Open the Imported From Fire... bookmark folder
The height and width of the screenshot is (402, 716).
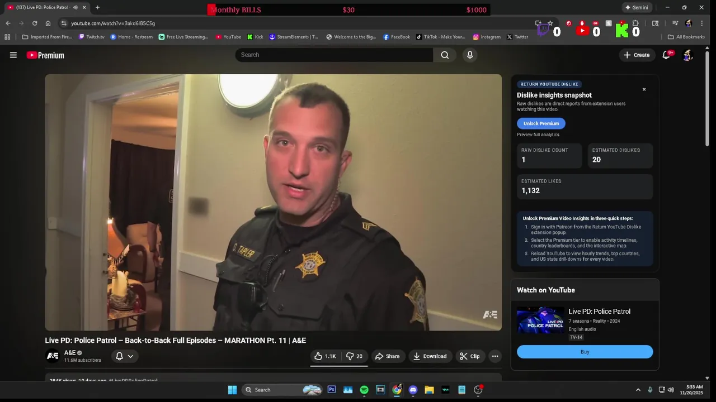pyautogui.click(x=48, y=37)
